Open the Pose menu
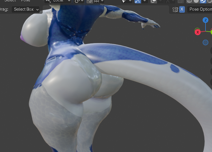 pos(25,1)
